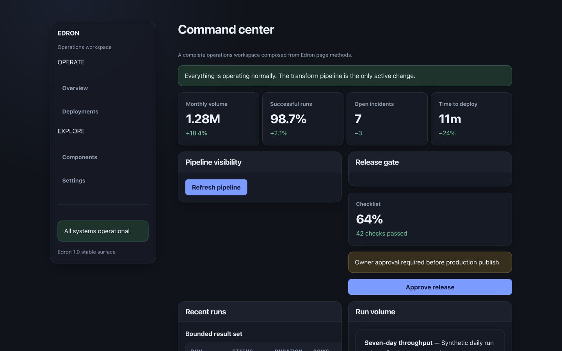Click the Checklist 64% card
This screenshot has width=562, height=351.
[x=430, y=219]
